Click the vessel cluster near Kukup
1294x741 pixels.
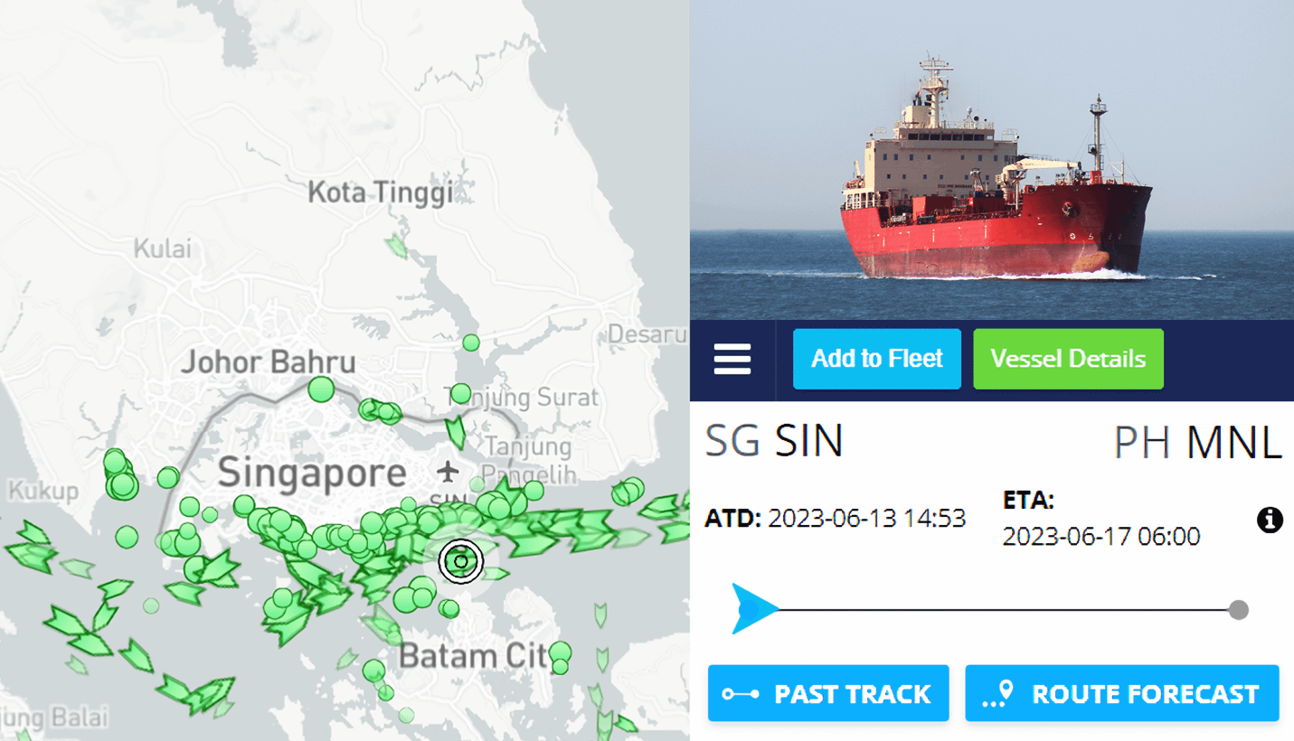[x=119, y=474]
